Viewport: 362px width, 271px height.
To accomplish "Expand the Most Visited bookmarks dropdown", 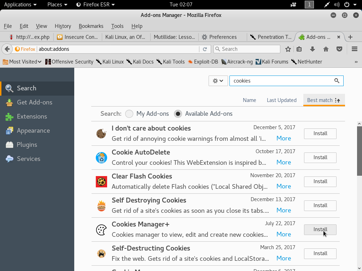I will tap(23, 62).
